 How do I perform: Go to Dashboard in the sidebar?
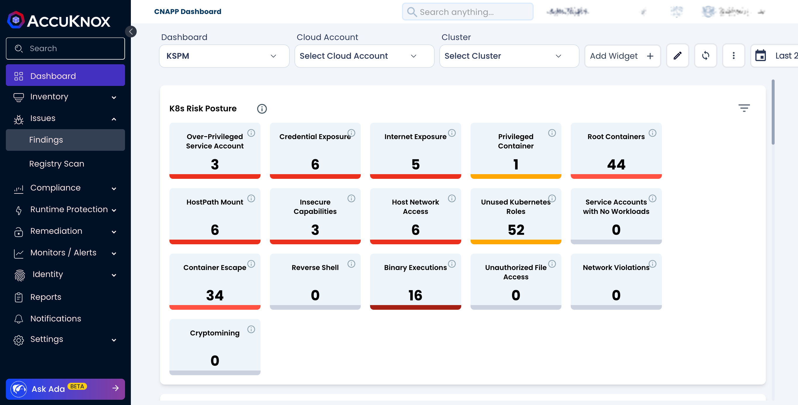click(x=65, y=75)
